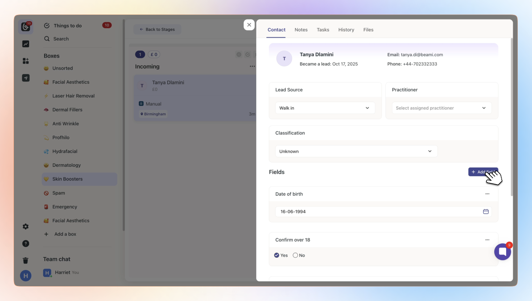Image resolution: width=532 pixels, height=301 pixels.
Task: Open the settings gear icon
Action: tap(26, 226)
